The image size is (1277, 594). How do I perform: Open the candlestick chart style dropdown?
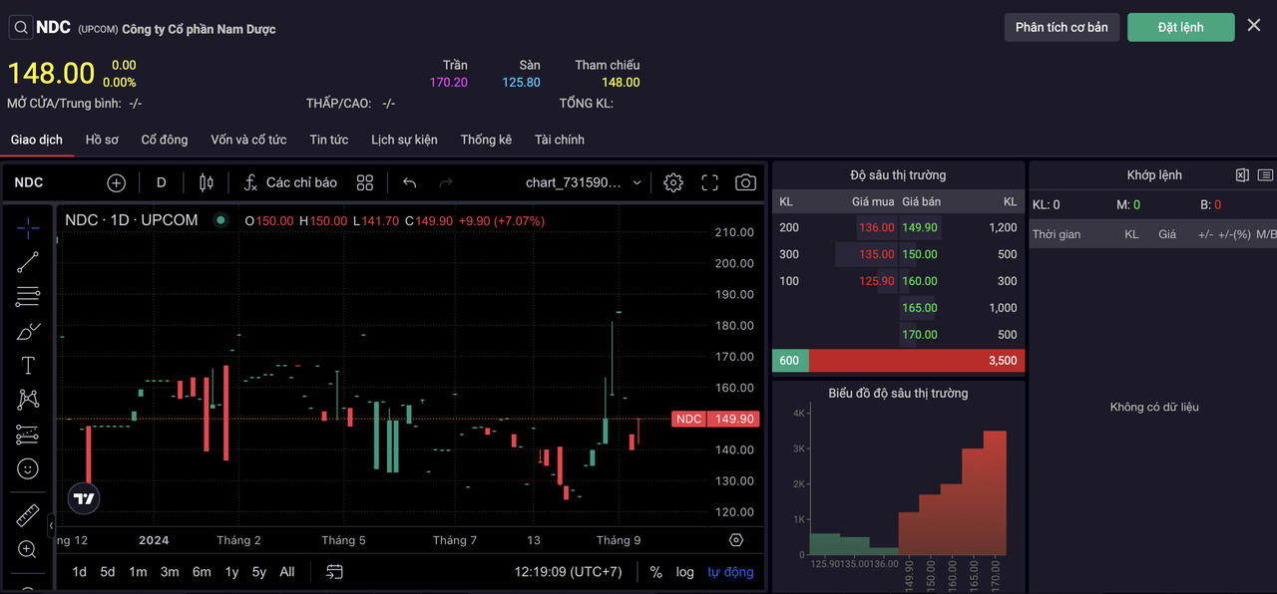[207, 182]
